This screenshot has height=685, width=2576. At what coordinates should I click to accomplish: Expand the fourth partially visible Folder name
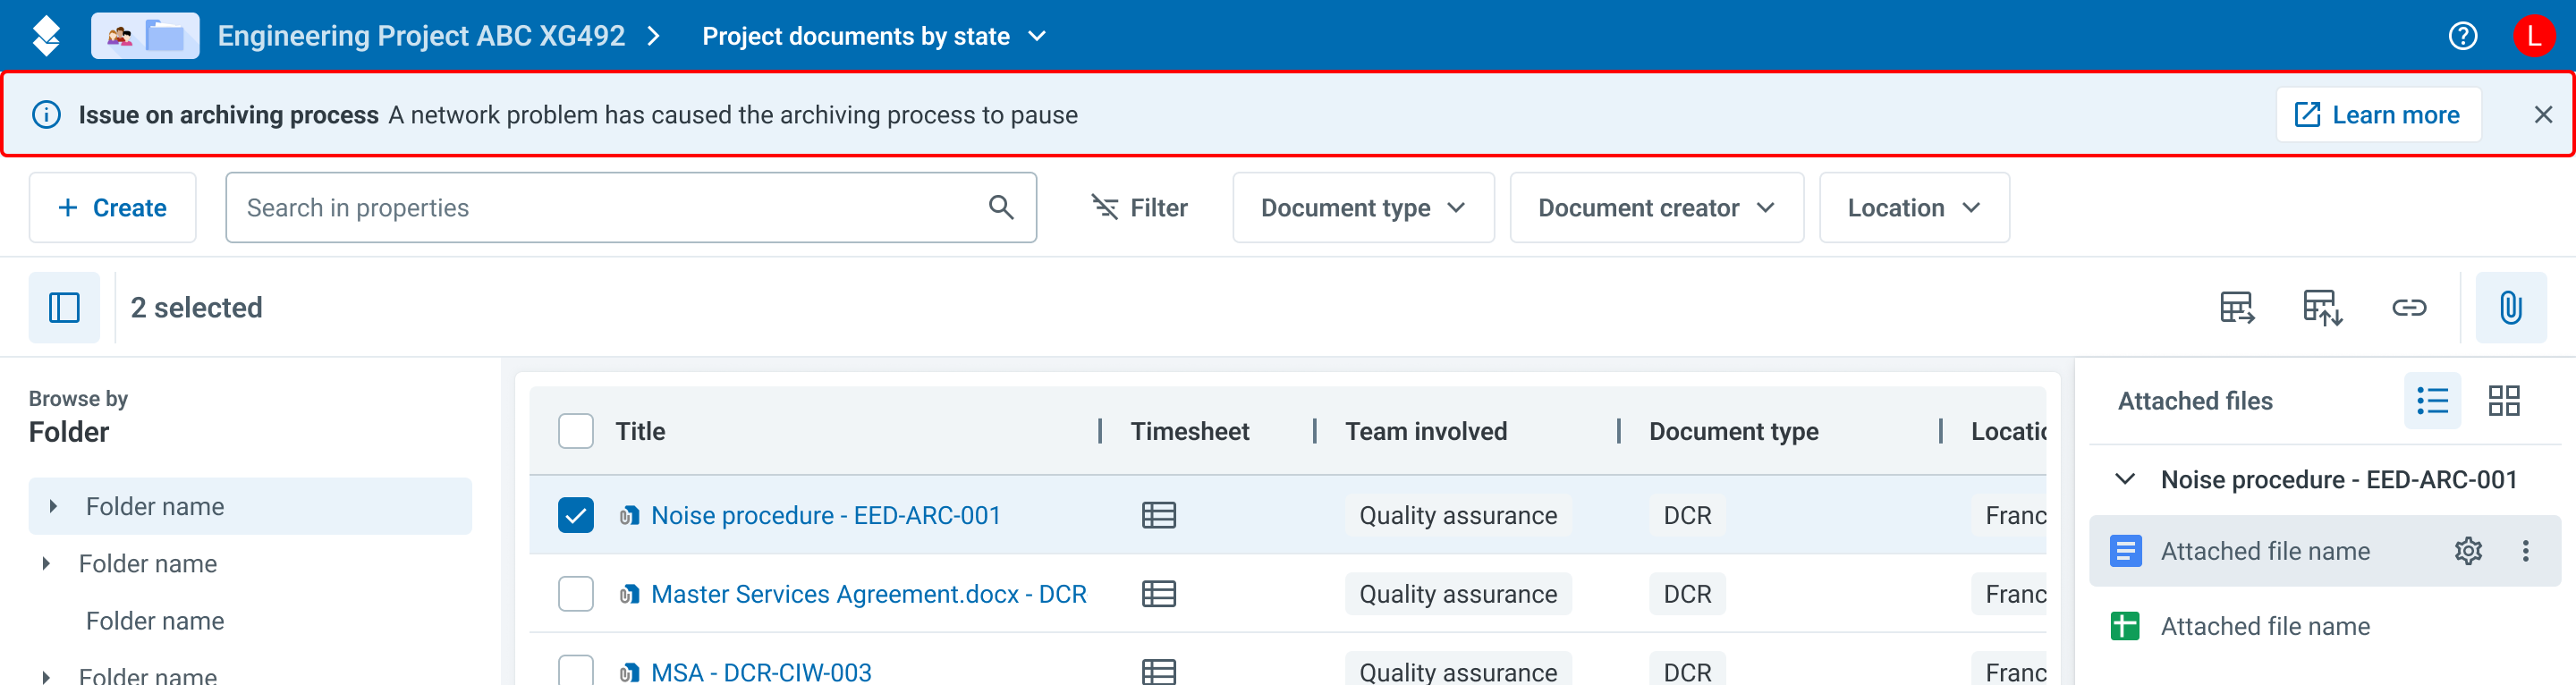pyautogui.click(x=46, y=677)
